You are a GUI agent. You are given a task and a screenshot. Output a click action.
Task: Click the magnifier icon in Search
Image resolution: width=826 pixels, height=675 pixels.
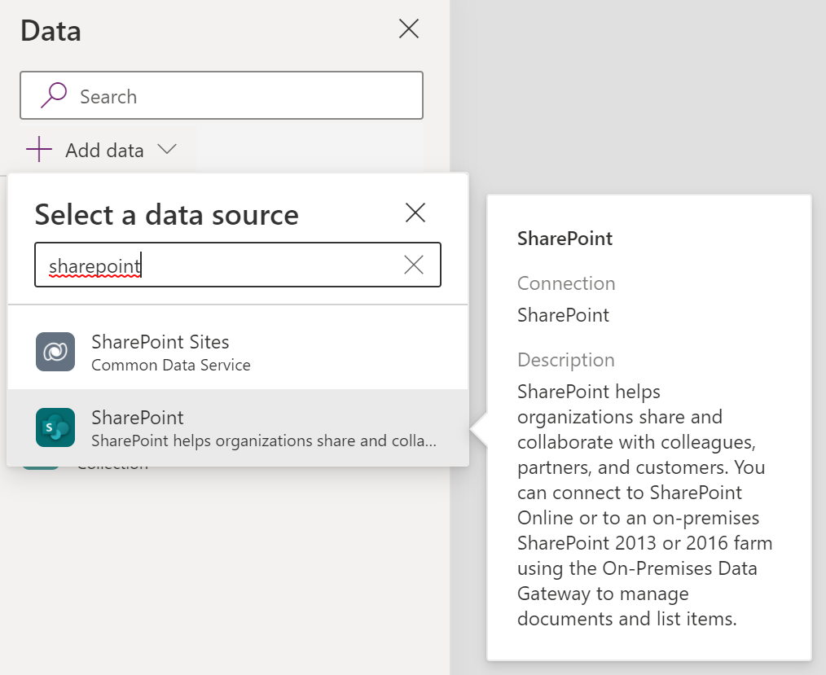point(55,95)
